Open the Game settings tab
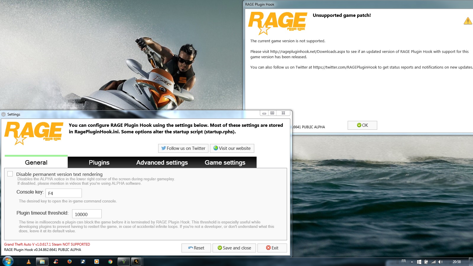 coord(225,162)
